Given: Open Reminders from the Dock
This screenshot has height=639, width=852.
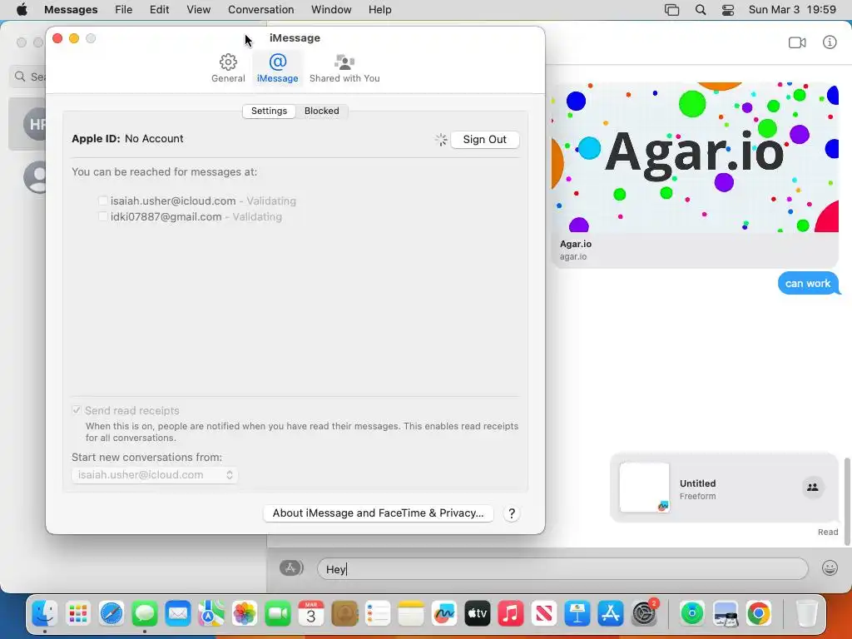Looking at the screenshot, I should pyautogui.click(x=378, y=613).
